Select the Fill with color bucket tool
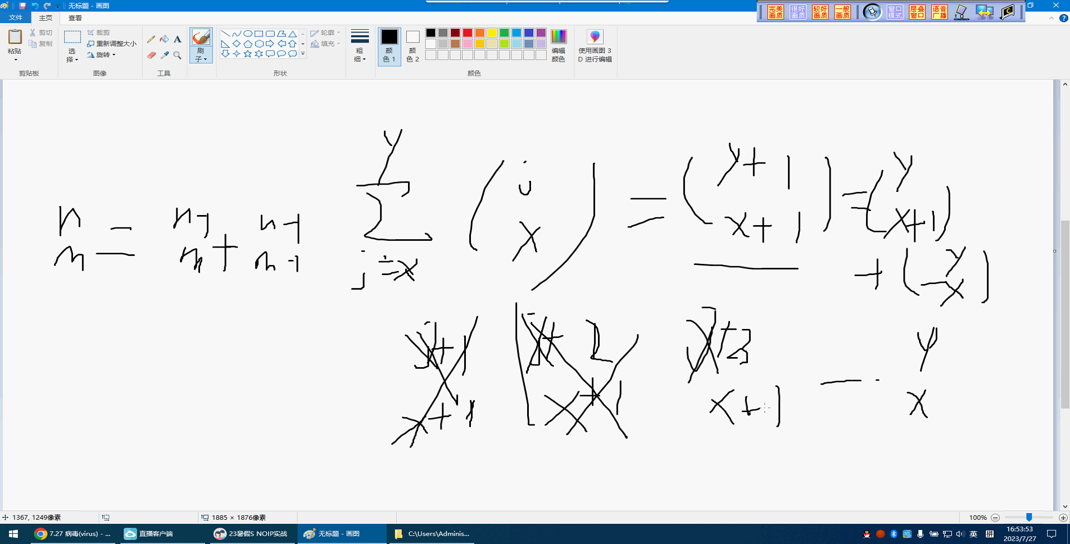The height and width of the screenshot is (544, 1070). click(x=164, y=39)
